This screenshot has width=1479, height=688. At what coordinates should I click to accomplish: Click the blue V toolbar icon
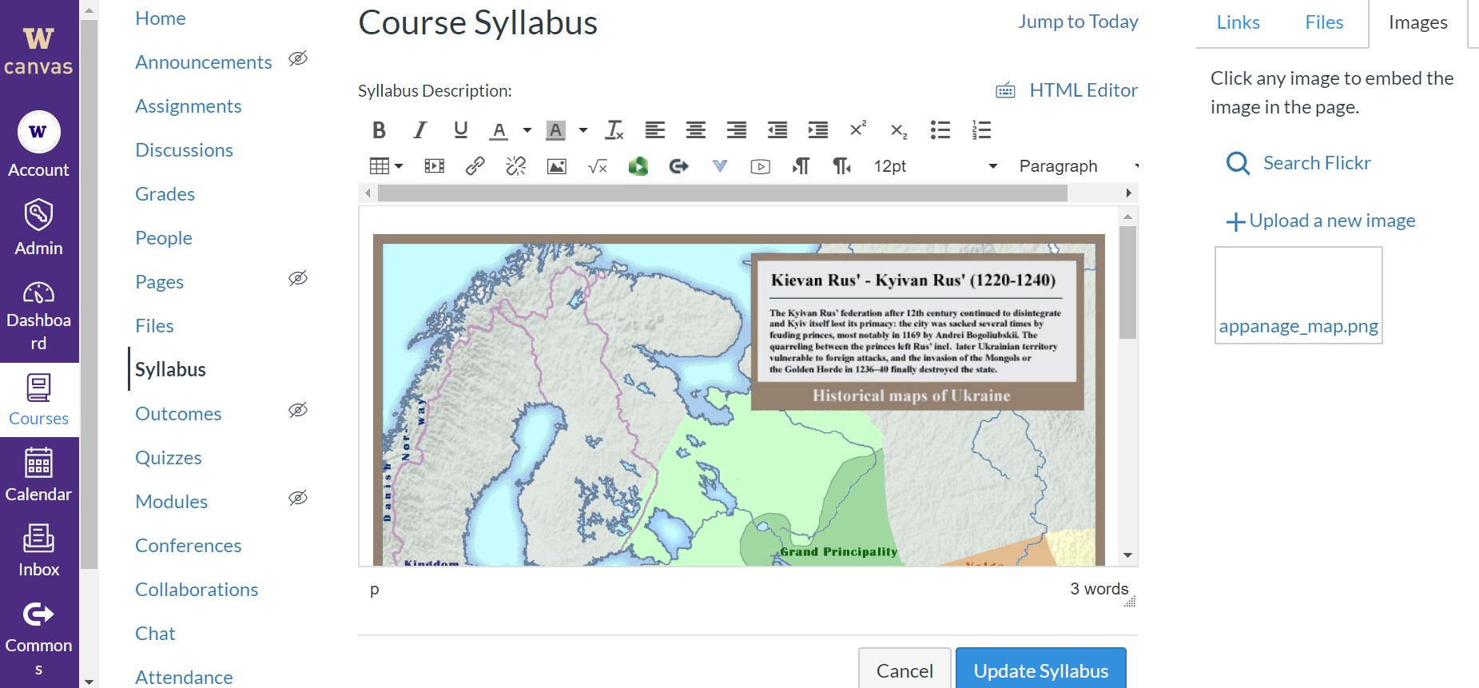[x=720, y=166]
